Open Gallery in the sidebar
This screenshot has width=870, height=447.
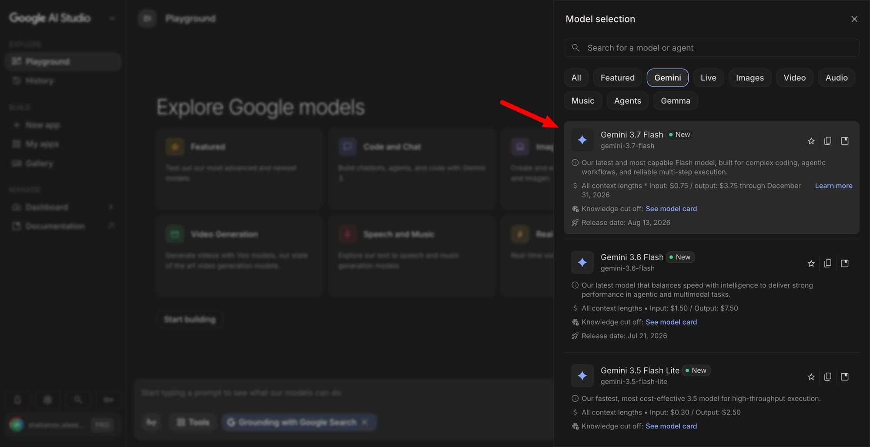click(63, 163)
